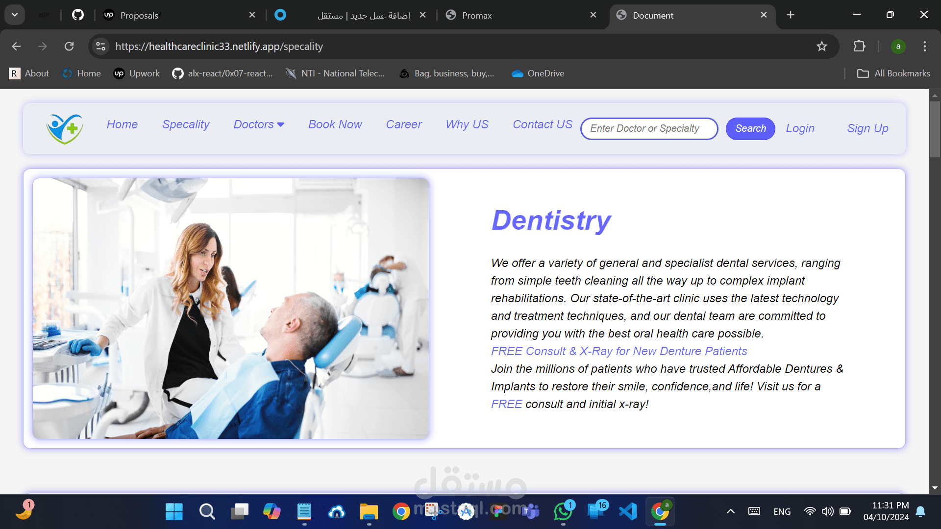Reload the current page
941x529 pixels.
69,47
